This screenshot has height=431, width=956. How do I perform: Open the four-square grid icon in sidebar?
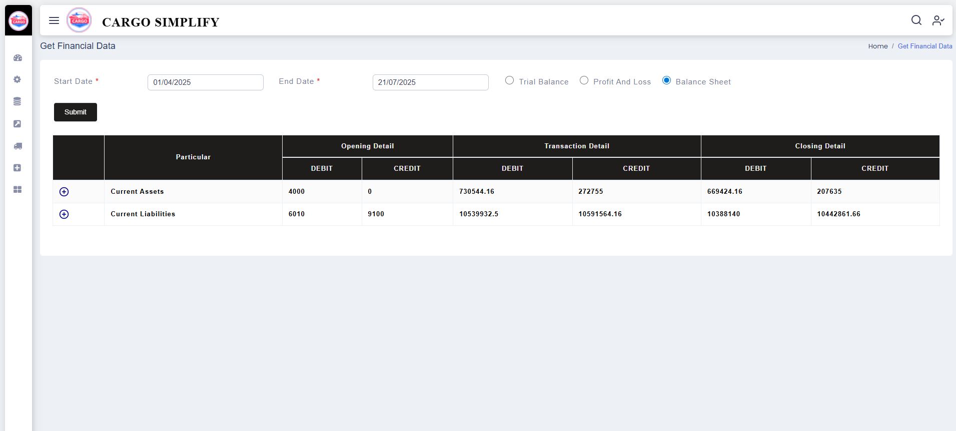(18, 190)
